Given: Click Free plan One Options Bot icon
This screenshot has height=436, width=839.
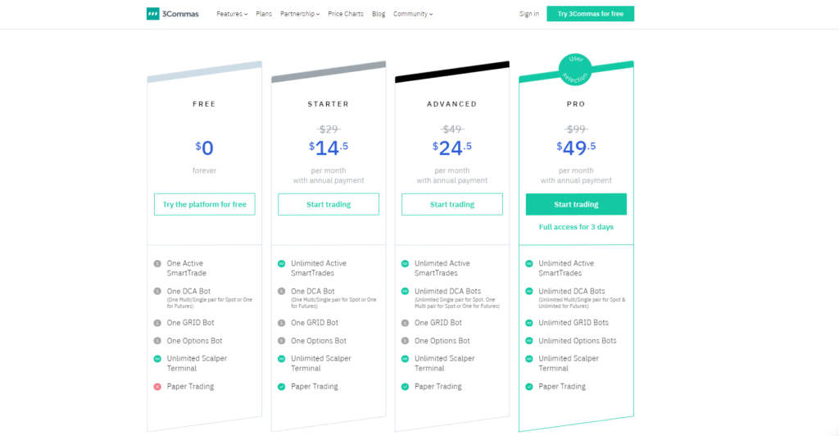Looking at the screenshot, I should coord(157,341).
